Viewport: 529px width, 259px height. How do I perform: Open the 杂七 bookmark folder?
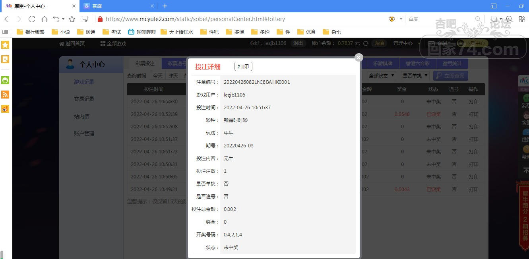[x=332, y=32]
